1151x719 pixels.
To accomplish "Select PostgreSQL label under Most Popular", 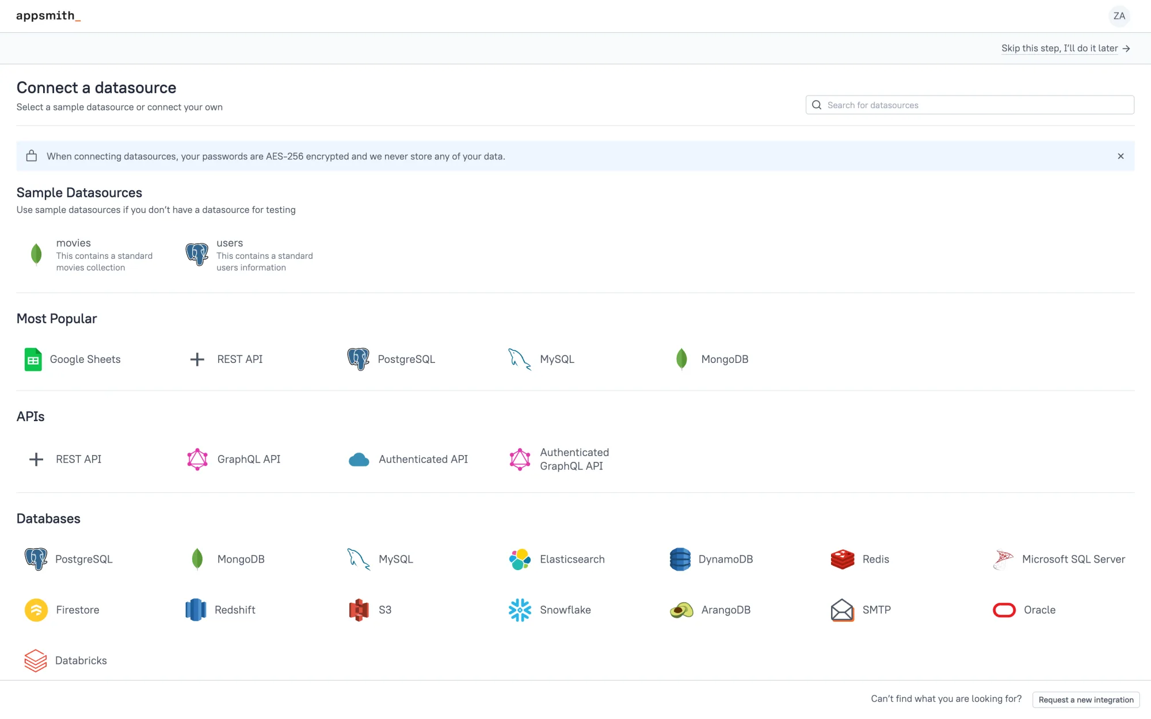I will (x=406, y=359).
